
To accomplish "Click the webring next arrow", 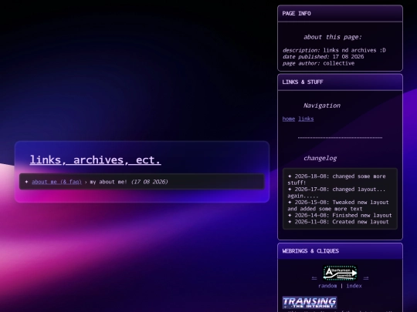I will (x=366, y=278).
